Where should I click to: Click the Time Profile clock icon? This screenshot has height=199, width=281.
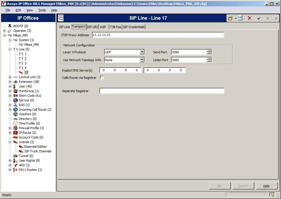coord(16,123)
